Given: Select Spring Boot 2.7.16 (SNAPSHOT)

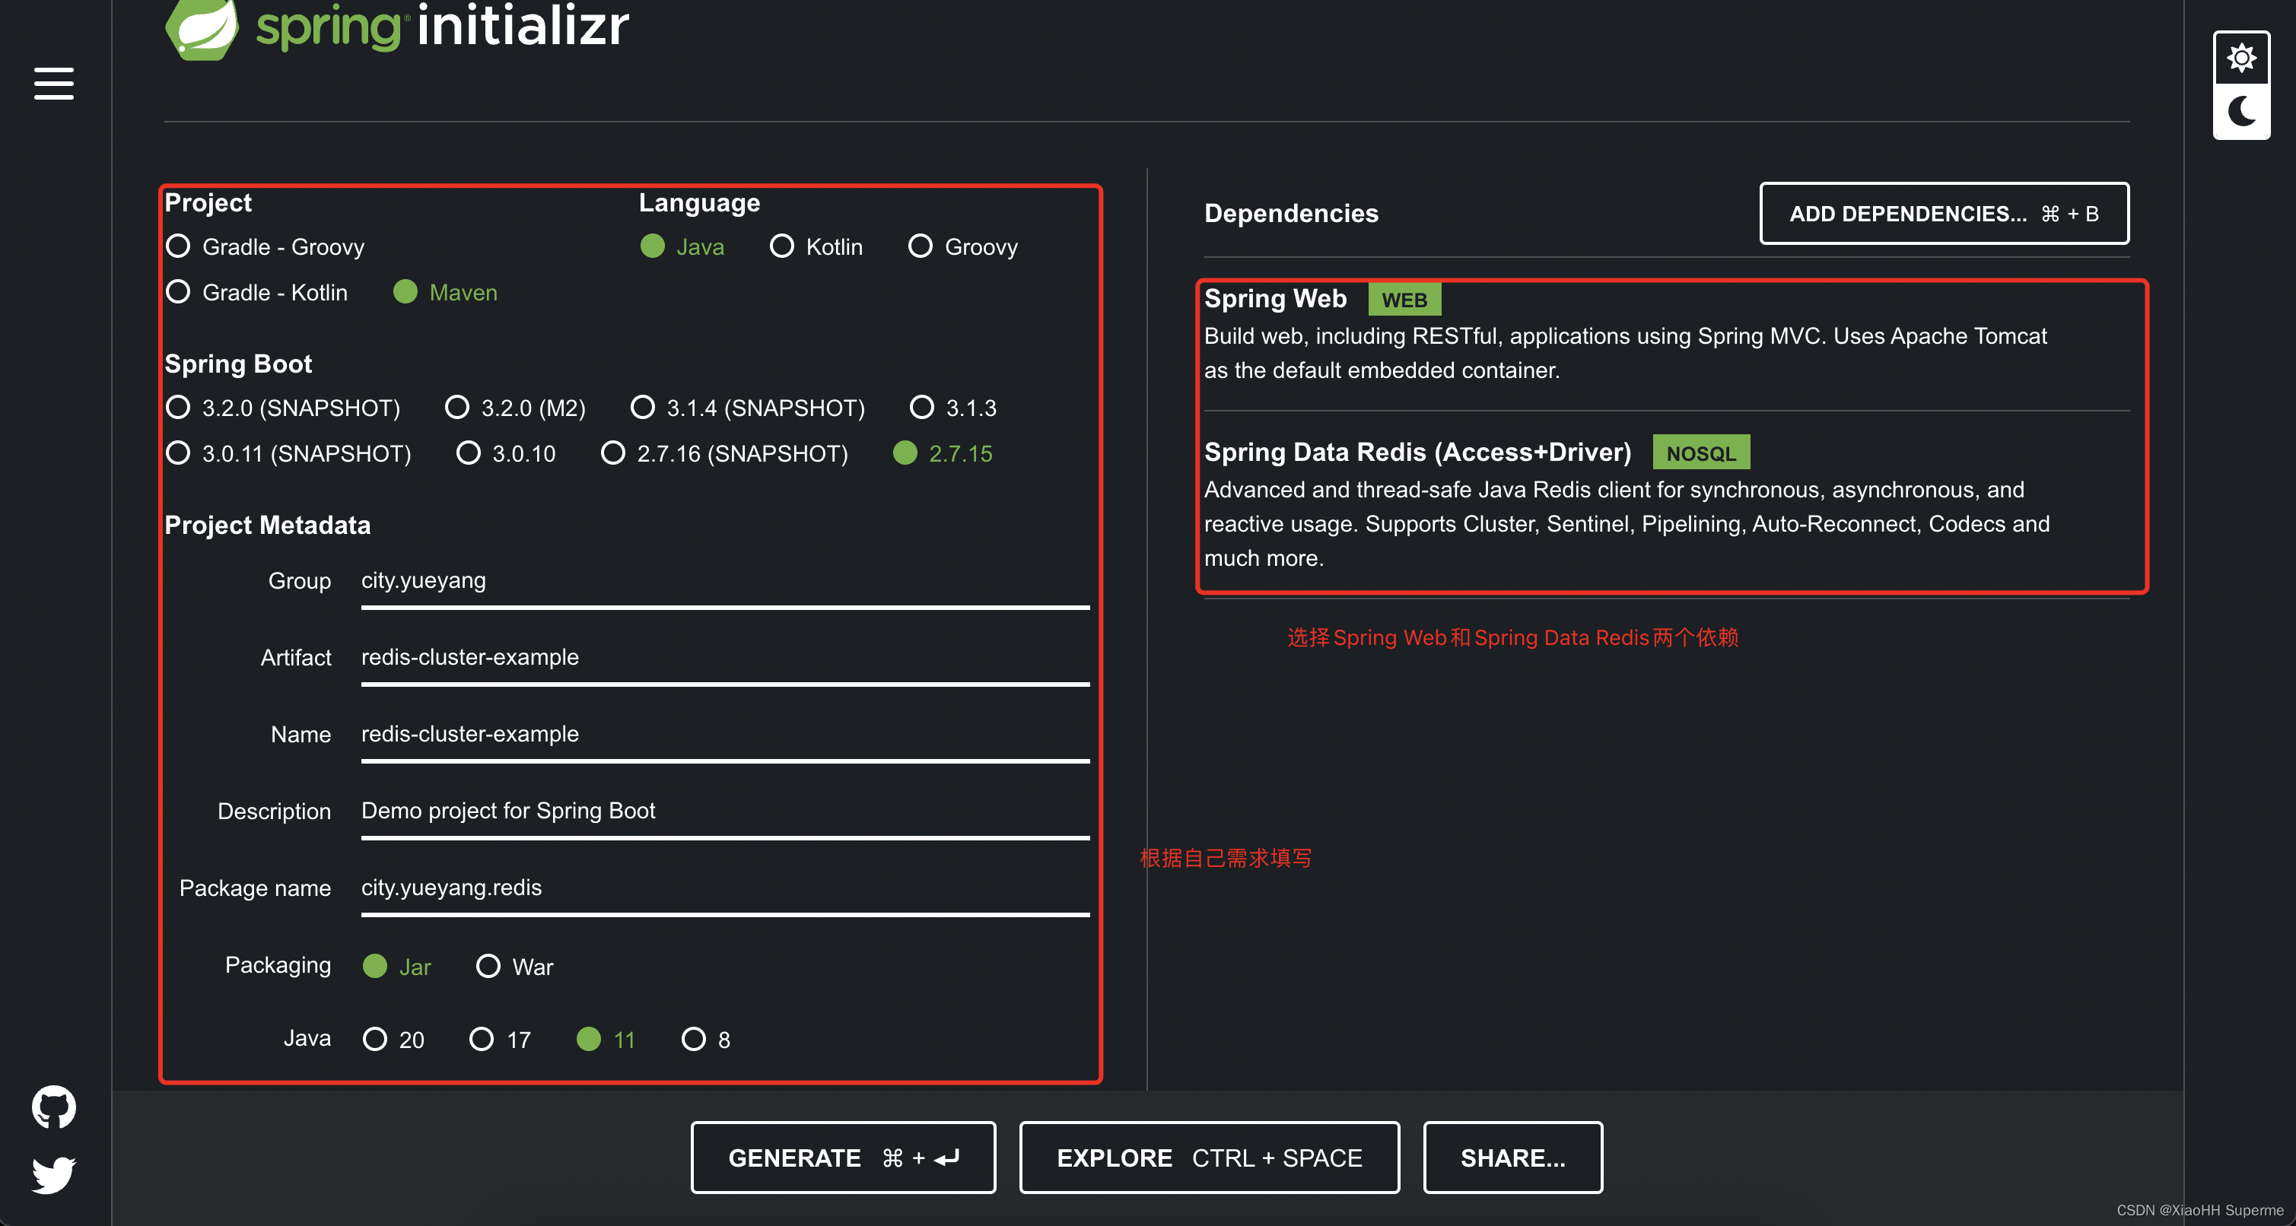Looking at the screenshot, I should tap(724, 453).
